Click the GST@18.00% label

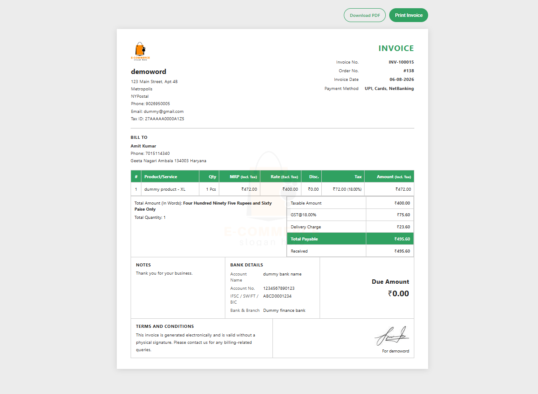tap(303, 215)
